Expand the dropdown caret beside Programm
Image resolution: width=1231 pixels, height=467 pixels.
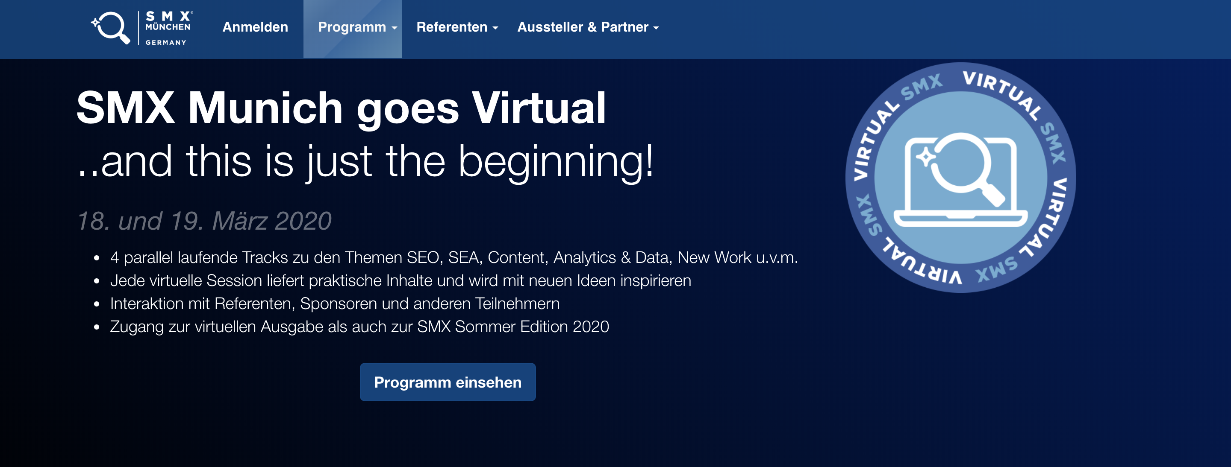pyautogui.click(x=394, y=29)
